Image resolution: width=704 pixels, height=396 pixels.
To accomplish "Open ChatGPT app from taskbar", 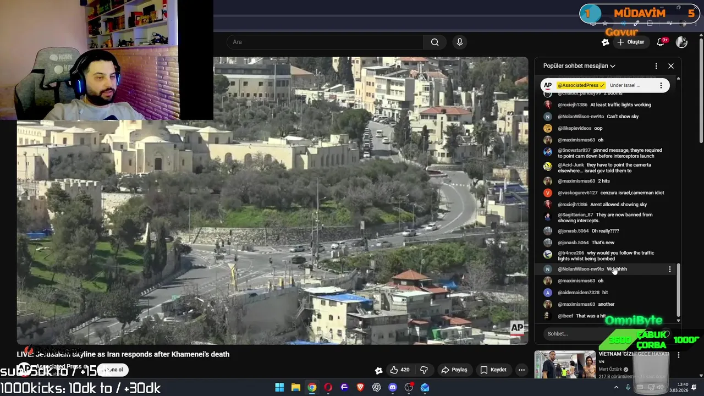I will tap(376, 387).
